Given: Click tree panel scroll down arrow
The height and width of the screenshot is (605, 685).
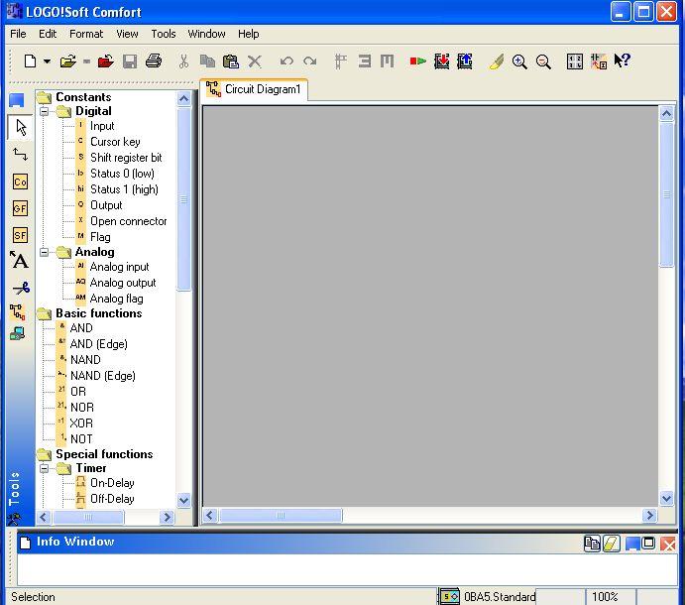Looking at the screenshot, I should coord(184,500).
